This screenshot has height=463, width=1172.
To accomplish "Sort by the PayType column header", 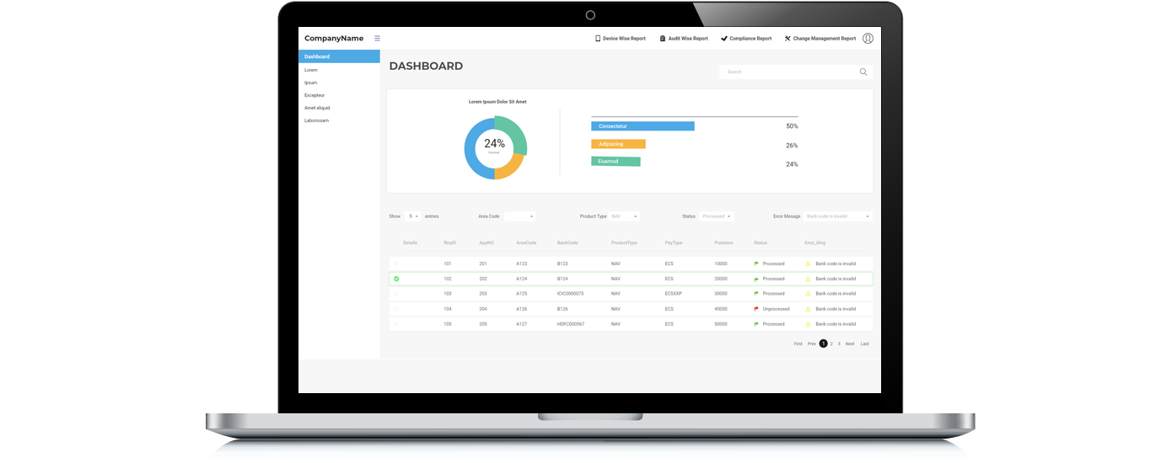I will pos(674,242).
